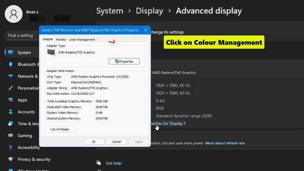Screen dimensions: 304x171
Task: Click the grayed Apply button
Action: [x=139, y=142]
